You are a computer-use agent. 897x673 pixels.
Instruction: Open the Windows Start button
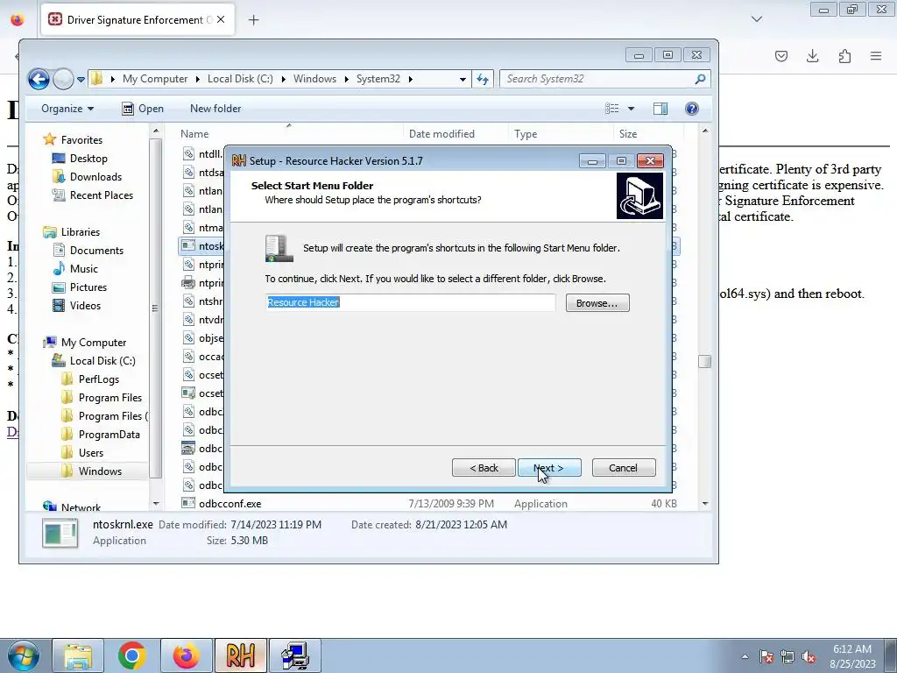click(24, 655)
